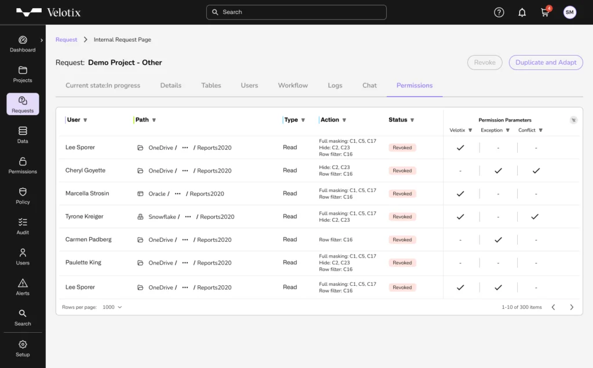Switch to the Users tab
This screenshot has width=593, height=368.
click(249, 86)
